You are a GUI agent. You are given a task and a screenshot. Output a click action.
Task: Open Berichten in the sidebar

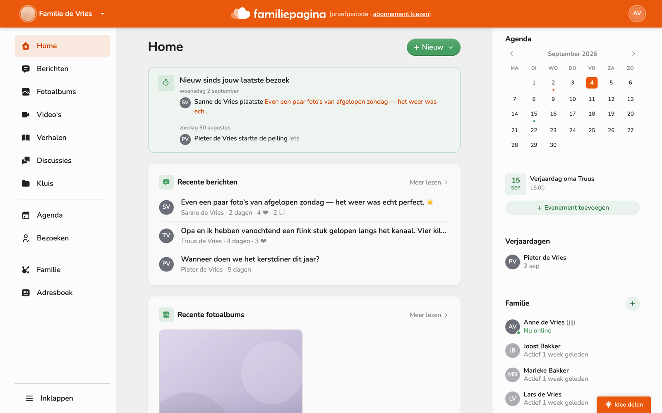pyautogui.click(x=62, y=69)
